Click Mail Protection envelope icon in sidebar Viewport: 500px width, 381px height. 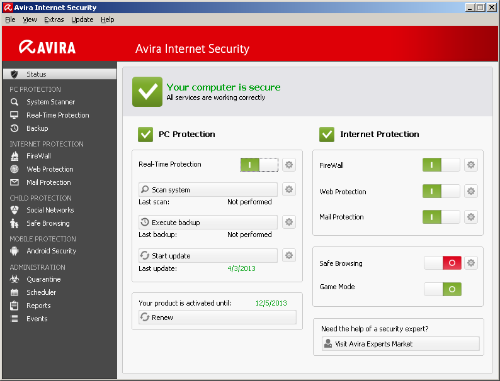(x=14, y=182)
